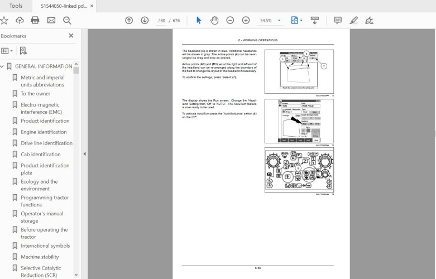Screen dimensions: 436x279
Task: Click the page number input field
Action: tap(162, 21)
